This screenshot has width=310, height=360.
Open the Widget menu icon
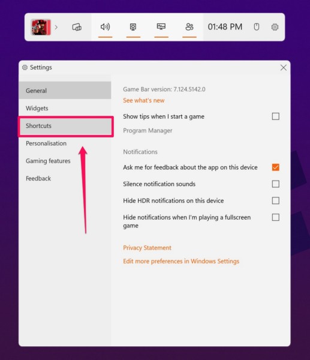pos(77,27)
